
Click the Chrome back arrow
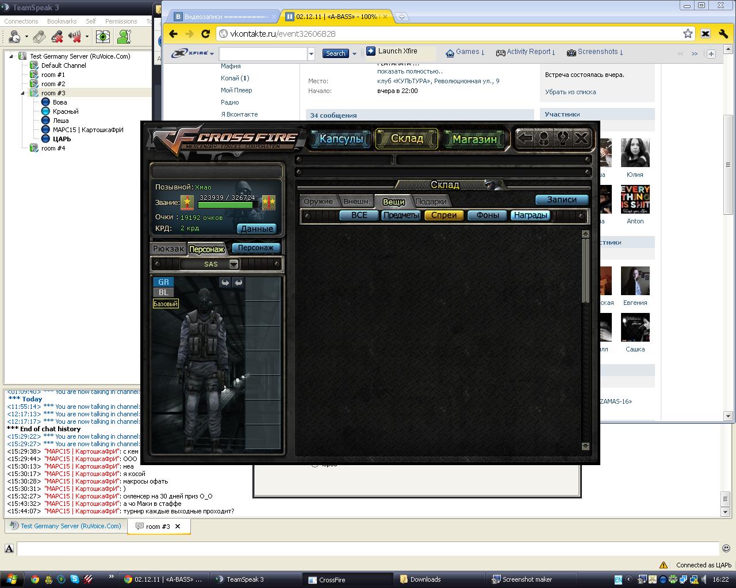click(x=174, y=34)
